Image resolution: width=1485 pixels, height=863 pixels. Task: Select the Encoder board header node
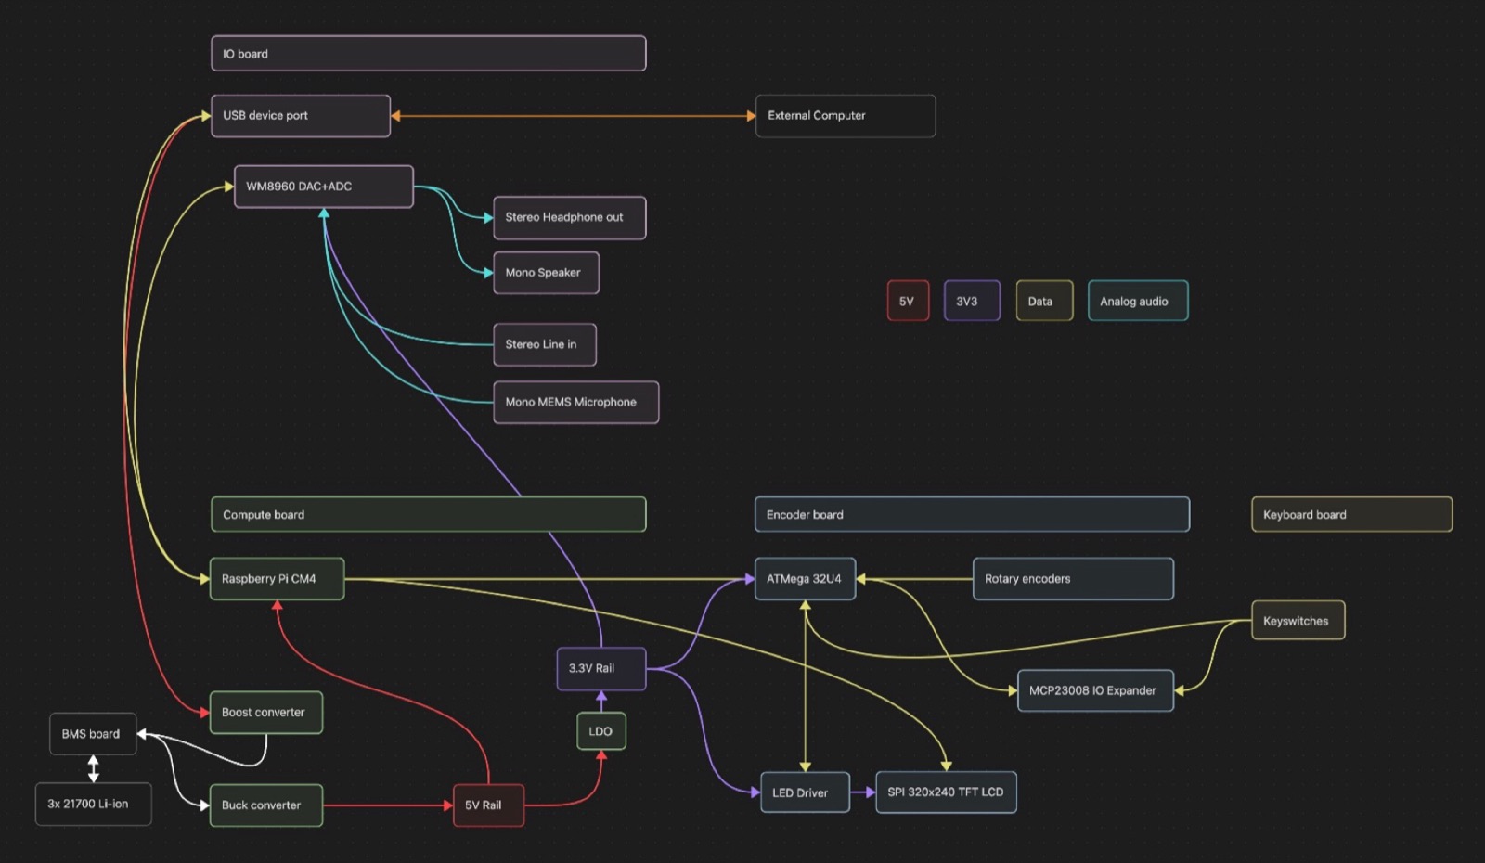(x=972, y=514)
